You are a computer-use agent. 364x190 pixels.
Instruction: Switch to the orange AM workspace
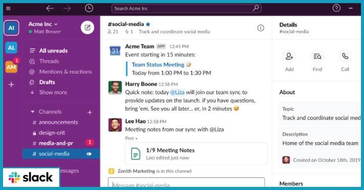pyautogui.click(x=11, y=67)
